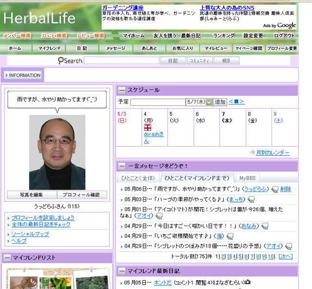Viewport: 312px width, 289px height.
Task: Open the schedule date dropdown 5/7(木)
Action: [209, 102]
